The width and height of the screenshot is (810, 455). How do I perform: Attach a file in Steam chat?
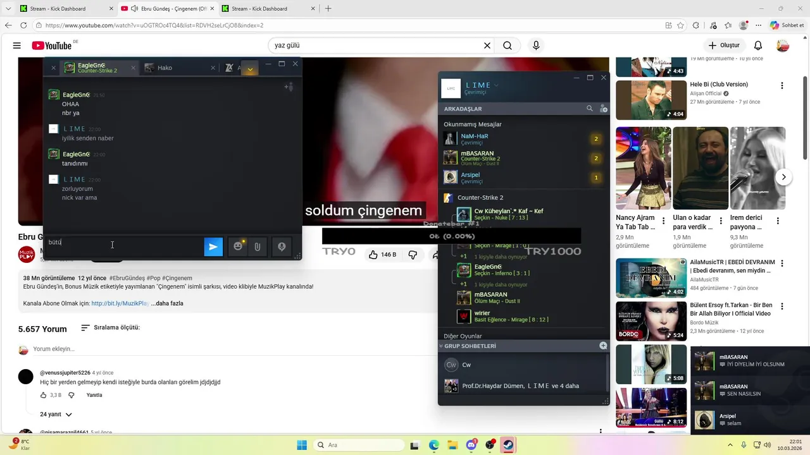pyautogui.click(x=258, y=246)
